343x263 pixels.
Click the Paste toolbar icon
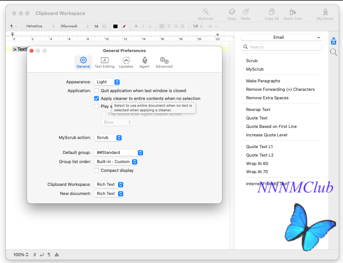coord(245,14)
